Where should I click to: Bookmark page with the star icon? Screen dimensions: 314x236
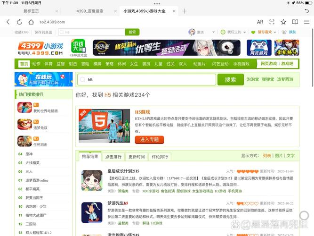tap(283, 22)
